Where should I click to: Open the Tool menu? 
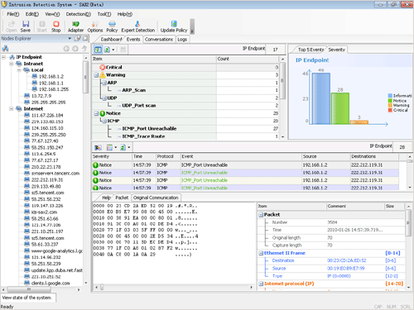click(x=104, y=14)
